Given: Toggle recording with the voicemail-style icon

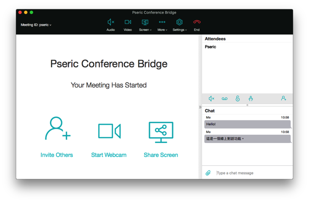Looking at the screenshot, I should click(x=224, y=99).
